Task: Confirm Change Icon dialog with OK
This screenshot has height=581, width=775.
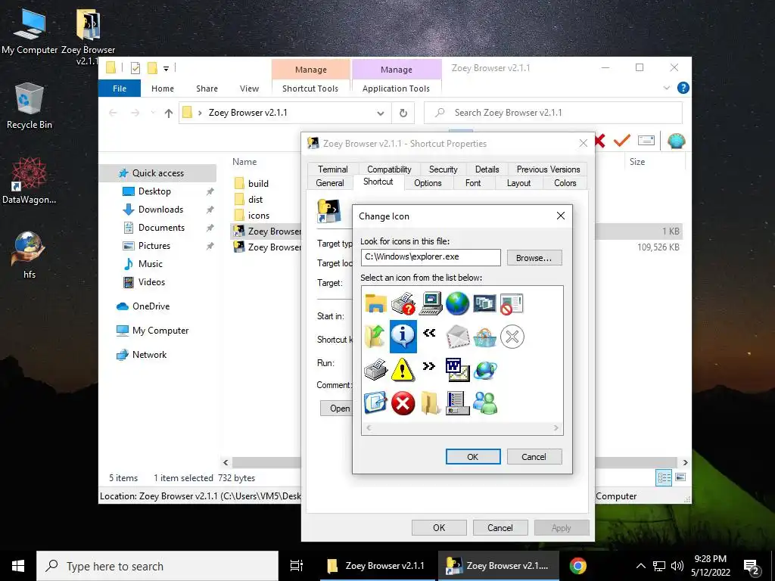Action: pyautogui.click(x=473, y=456)
